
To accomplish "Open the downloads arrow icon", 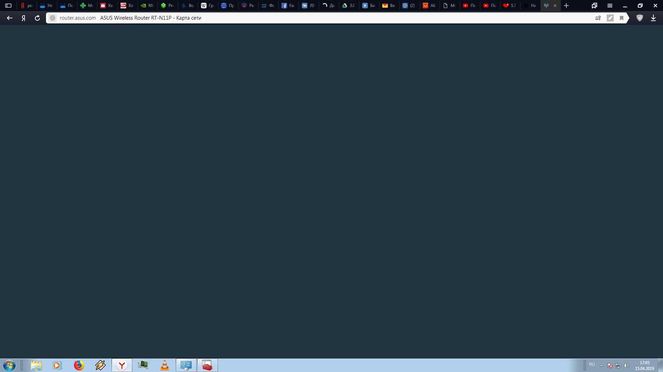I will click(x=653, y=18).
